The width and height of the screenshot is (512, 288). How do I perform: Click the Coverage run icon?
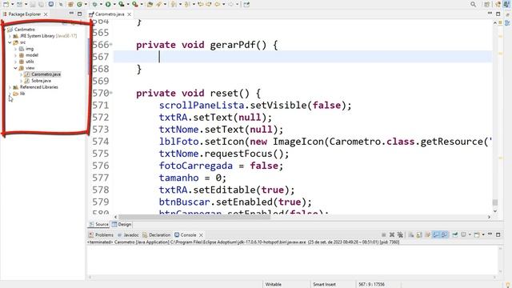coord(121,4)
